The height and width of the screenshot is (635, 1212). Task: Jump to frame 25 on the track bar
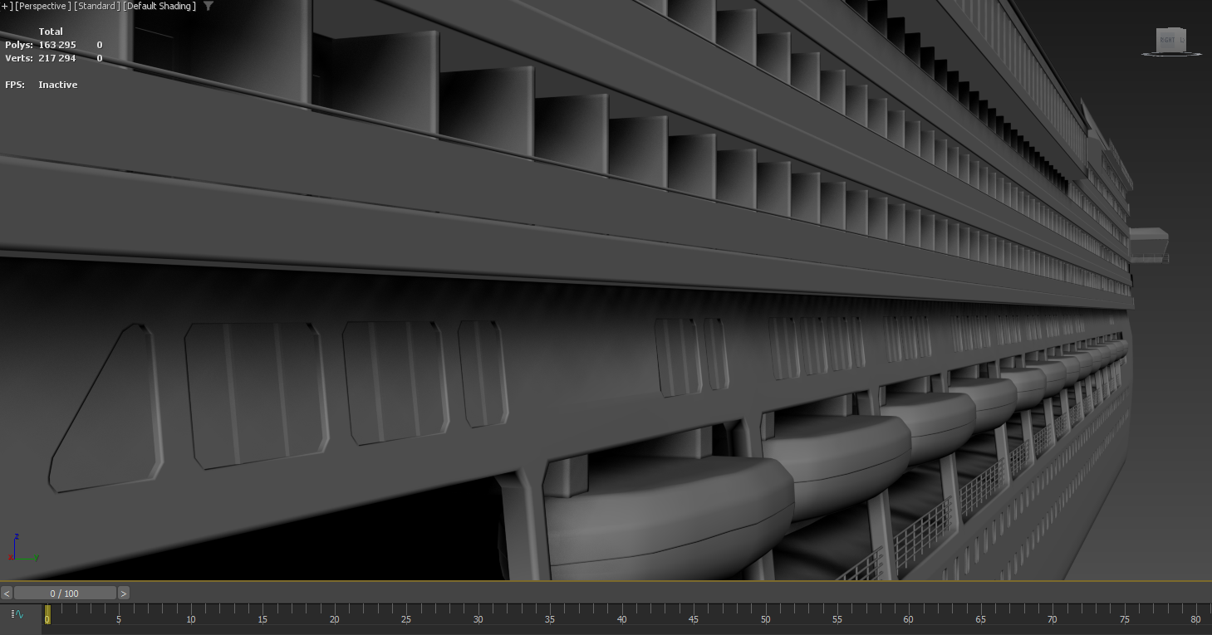point(406,614)
